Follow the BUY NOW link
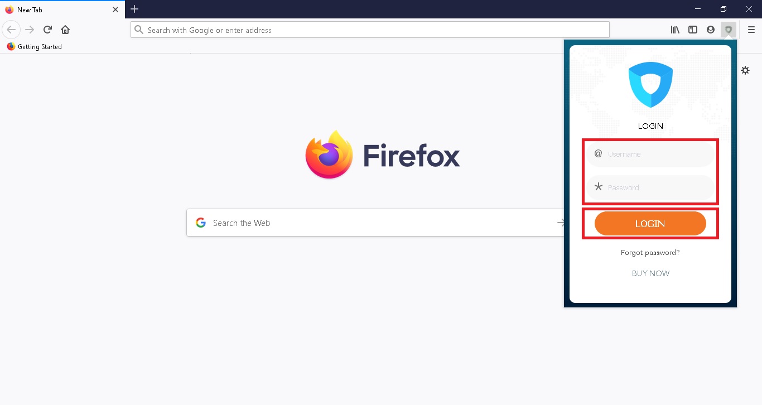This screenshot has width=762, height=405. pyautogui.click(x=650, y=273)
